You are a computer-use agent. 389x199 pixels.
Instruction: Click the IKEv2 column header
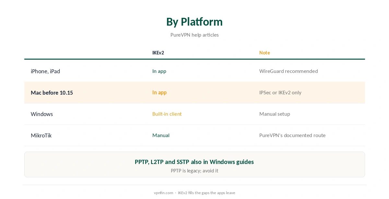click(x=158, y=53)
